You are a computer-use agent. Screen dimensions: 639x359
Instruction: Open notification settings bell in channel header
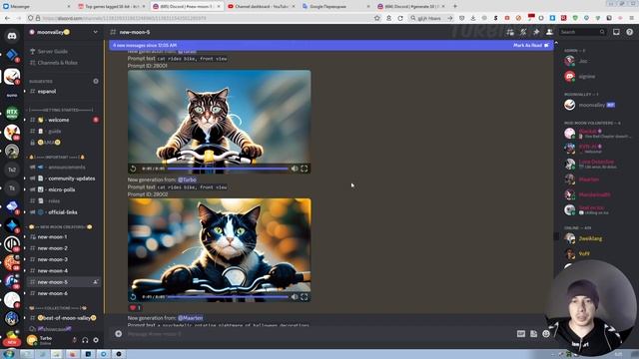pos(523,32)
